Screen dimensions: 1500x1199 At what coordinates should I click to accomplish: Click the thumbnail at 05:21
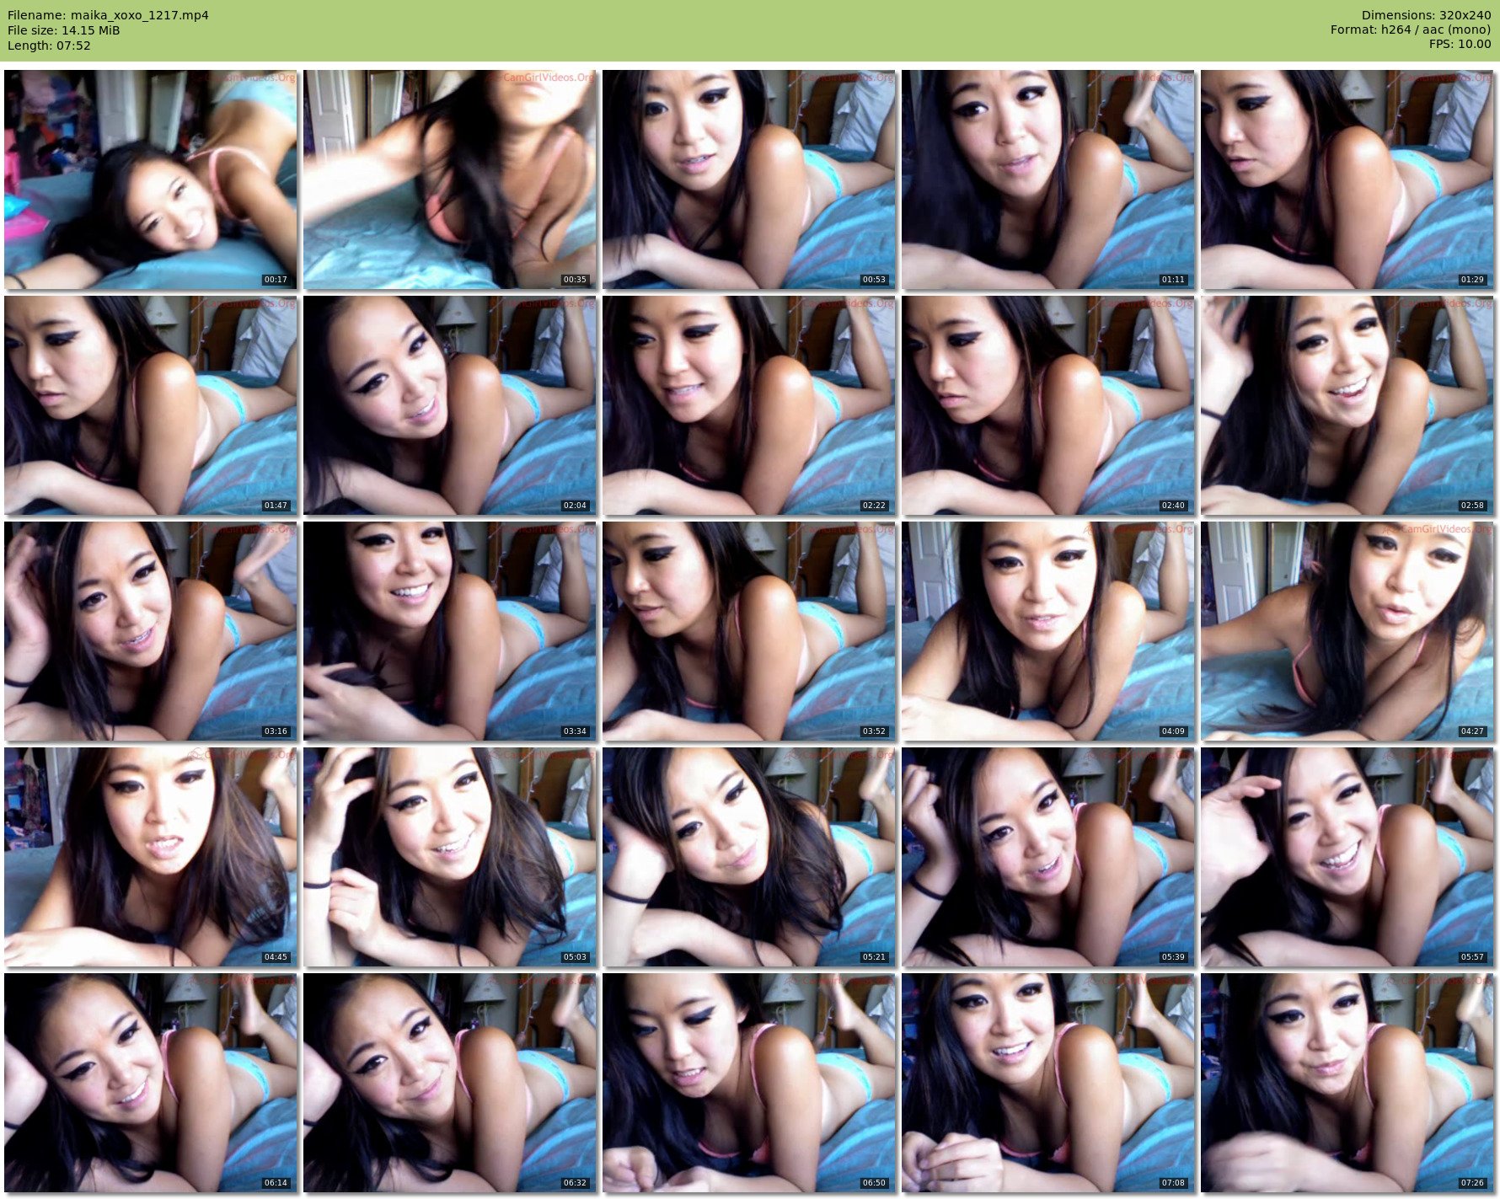click(x=748, y=857)
